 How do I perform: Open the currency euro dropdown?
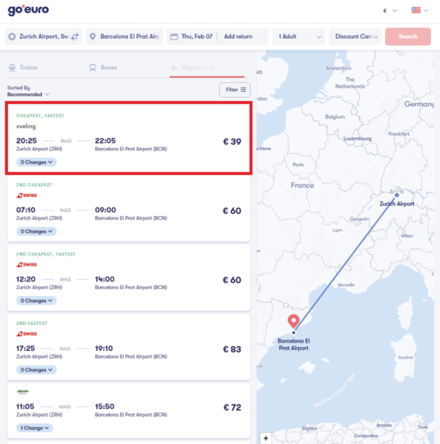[x=390, y=11]
